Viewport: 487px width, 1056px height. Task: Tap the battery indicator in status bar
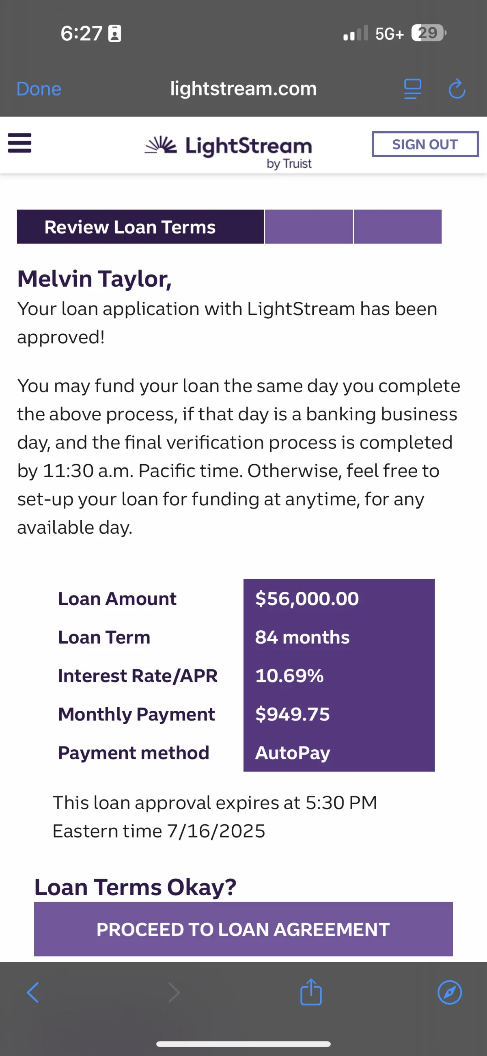(429, 33)
